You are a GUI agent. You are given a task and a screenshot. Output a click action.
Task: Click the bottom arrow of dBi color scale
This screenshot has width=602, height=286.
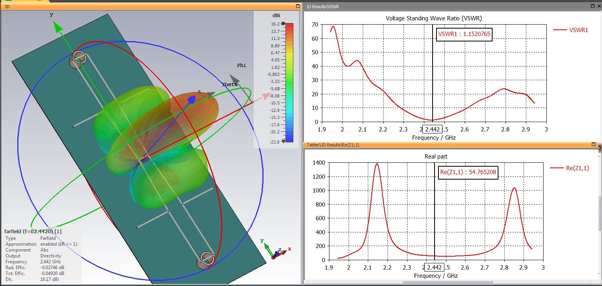click(284, 142)
